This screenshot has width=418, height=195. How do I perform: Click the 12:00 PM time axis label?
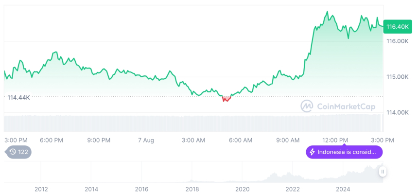[x=335, y=140]
